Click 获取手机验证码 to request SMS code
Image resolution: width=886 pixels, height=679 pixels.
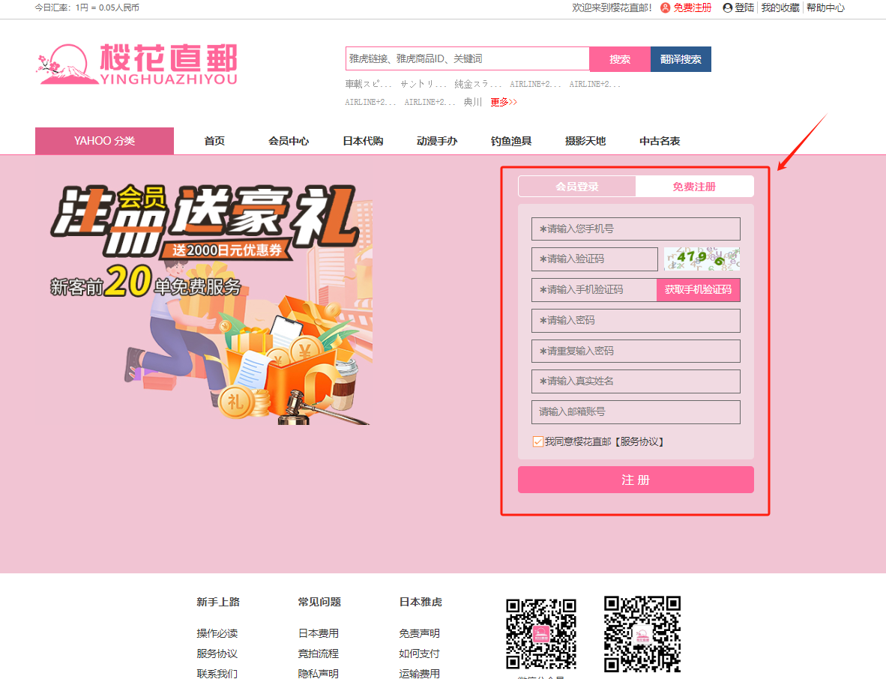(x=698, y=289)
